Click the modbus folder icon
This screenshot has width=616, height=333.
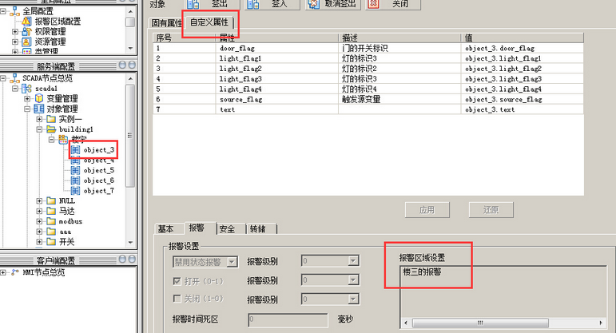click(x=51, y=221)
